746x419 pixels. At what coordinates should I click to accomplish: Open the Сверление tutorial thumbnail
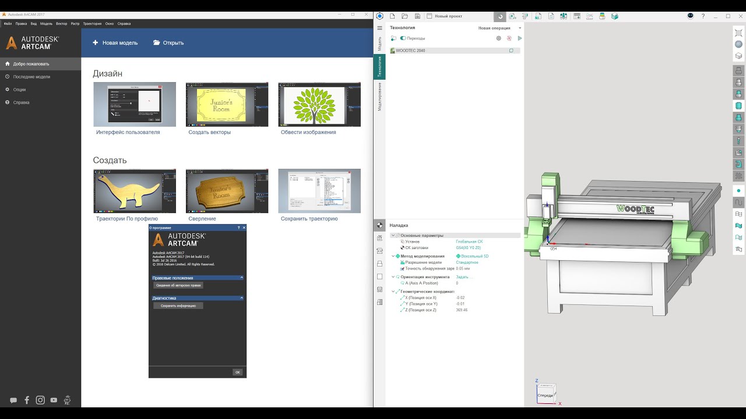227,191
